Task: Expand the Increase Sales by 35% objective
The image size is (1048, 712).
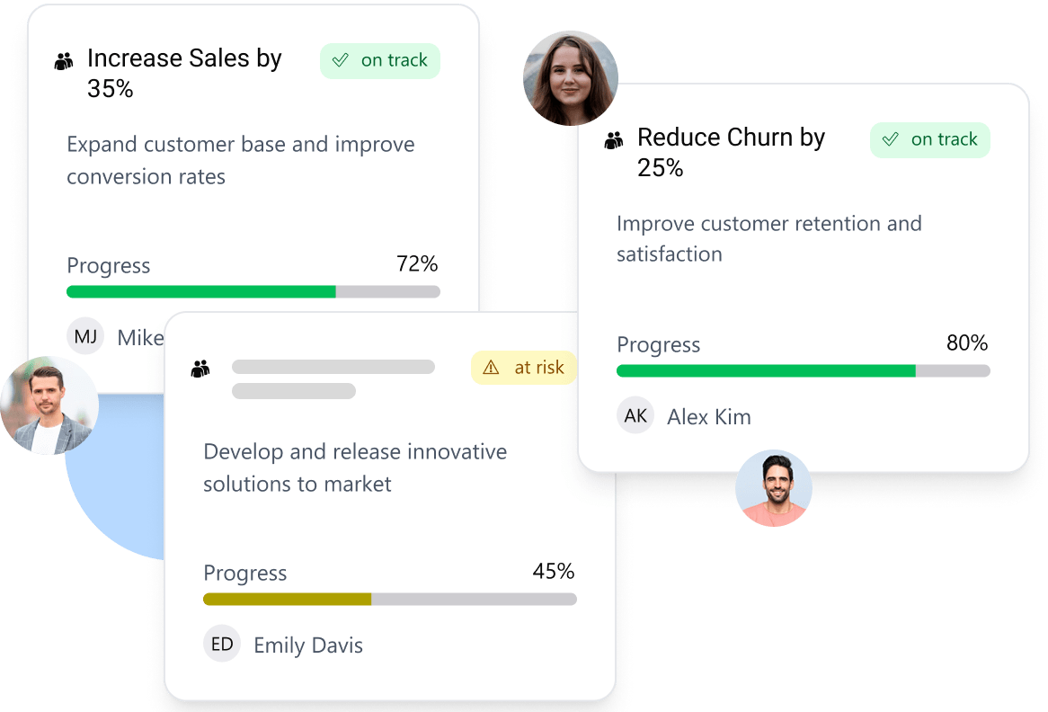Action: click(x=183, y=73)
